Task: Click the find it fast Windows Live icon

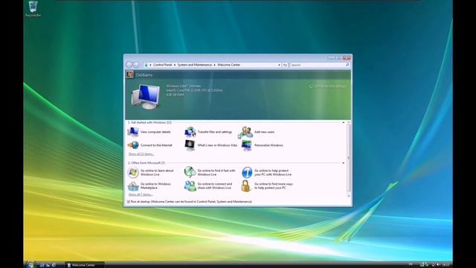Action: (x=190, y=172)
